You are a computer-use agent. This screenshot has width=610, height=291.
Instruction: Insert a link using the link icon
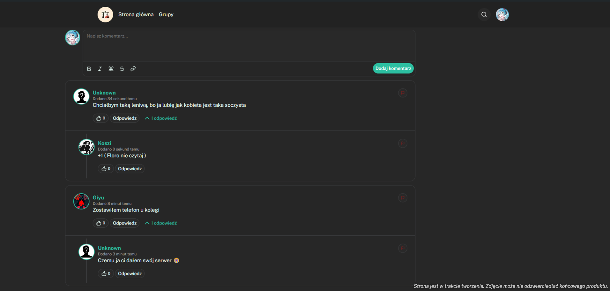click(133, 68)
